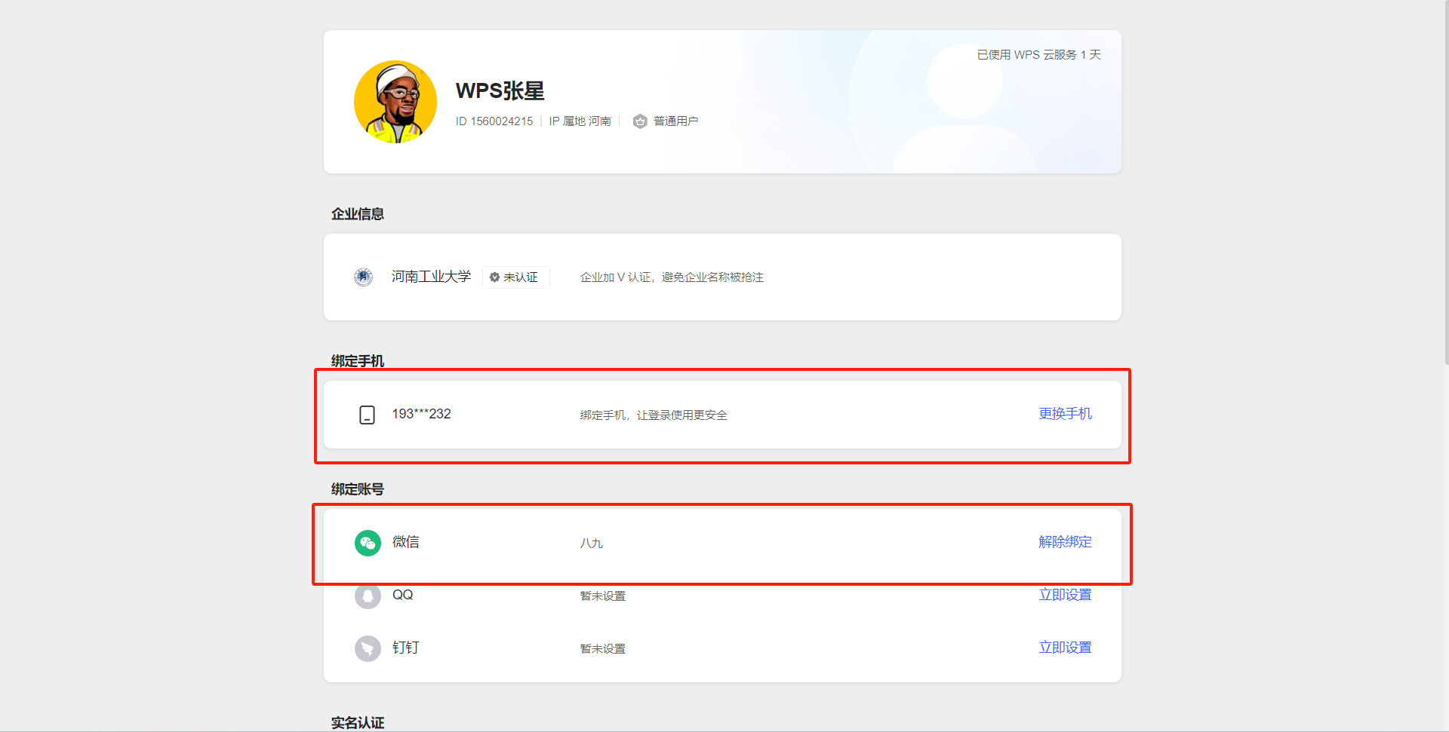Click the mobile phone icon
Image resolution: width=1449 pixels, height=732 pixels.
[367, 415]
